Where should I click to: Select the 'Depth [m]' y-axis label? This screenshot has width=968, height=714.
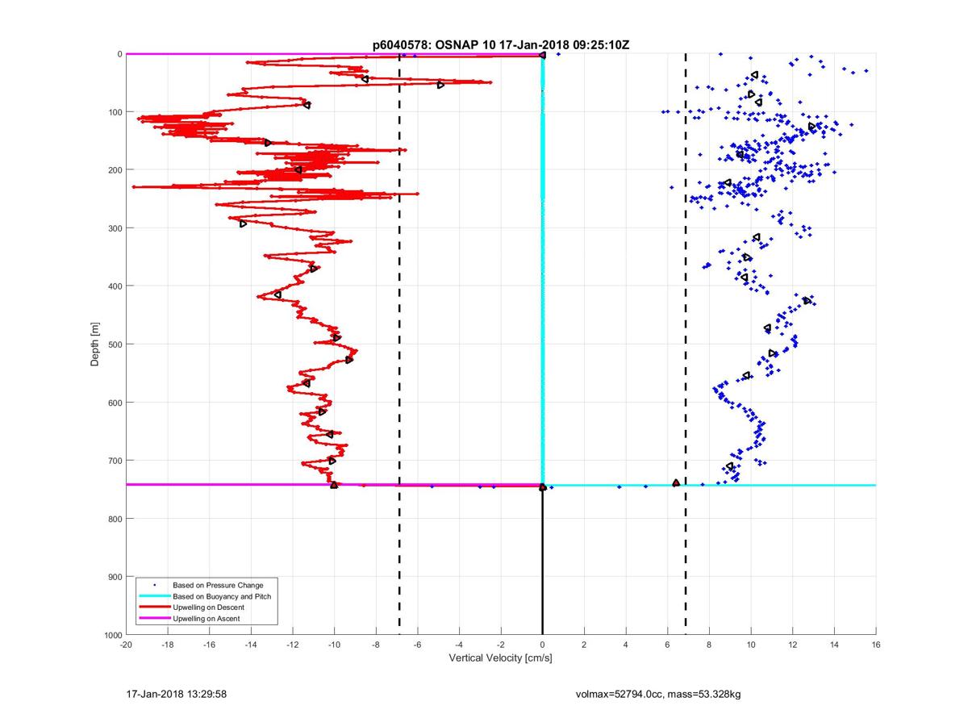pos(95,344)
